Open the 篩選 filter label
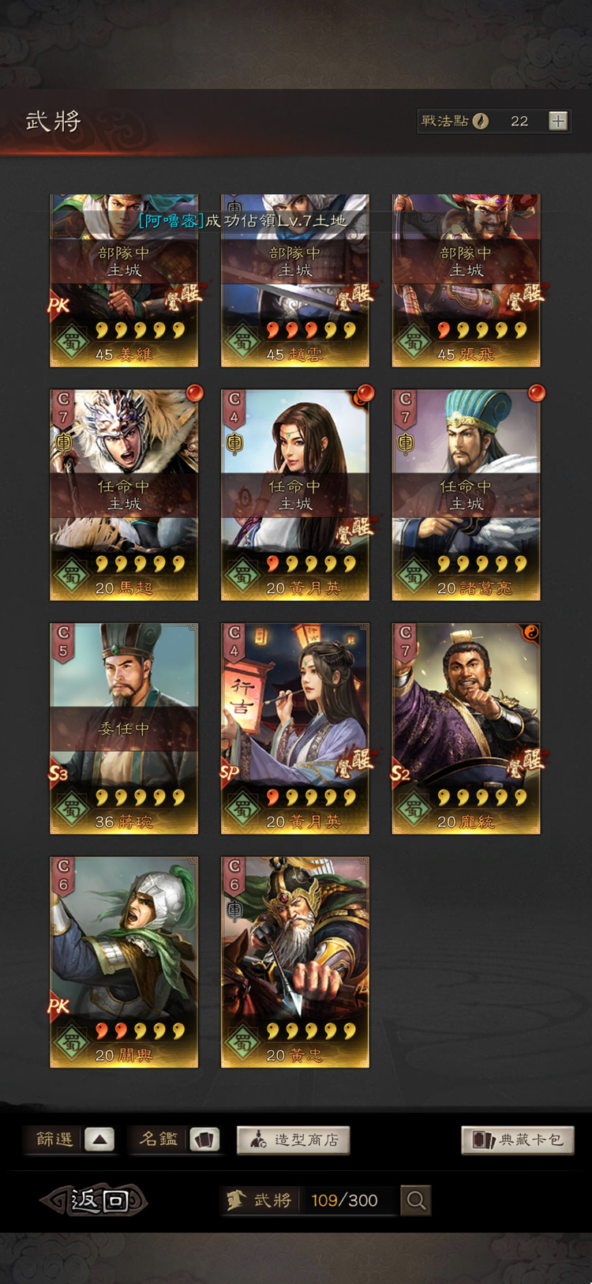592x1284 pixels. [x=54, y=1139]
